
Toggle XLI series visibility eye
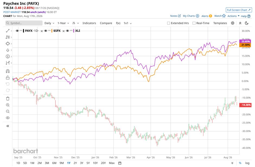tap(68, 31)
